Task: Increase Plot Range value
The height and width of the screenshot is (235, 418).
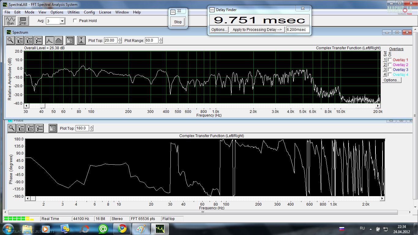Action: click(x=161, y=39)
